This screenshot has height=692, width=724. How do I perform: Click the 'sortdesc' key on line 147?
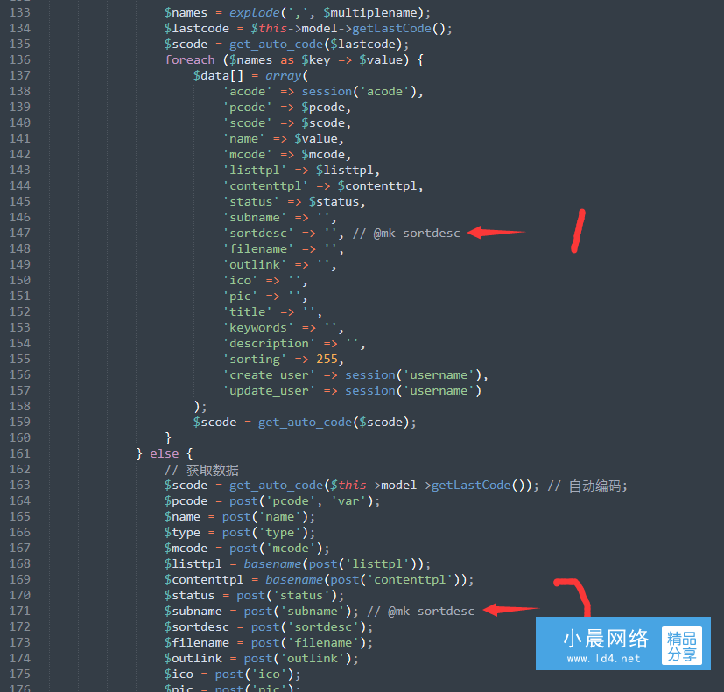[258, 233]
